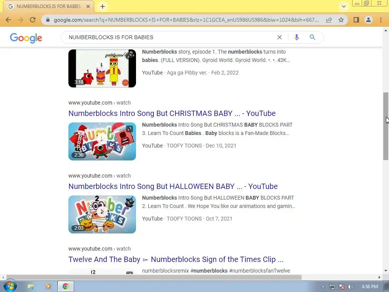Click 'Aga ga Pibby ver.' source text
Screen dimensions: 389x292
coord(187,73)
